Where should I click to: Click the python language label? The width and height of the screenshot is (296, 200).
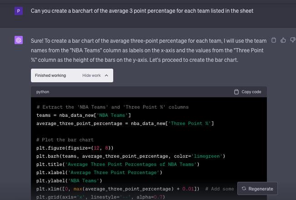pos(43,92)
